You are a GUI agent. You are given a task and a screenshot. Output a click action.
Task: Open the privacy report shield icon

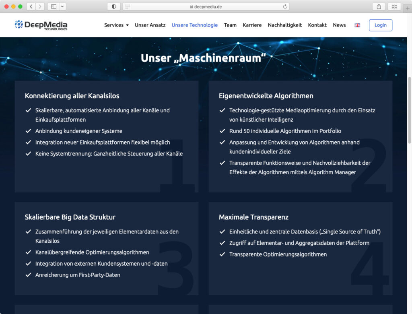point(114,6)
